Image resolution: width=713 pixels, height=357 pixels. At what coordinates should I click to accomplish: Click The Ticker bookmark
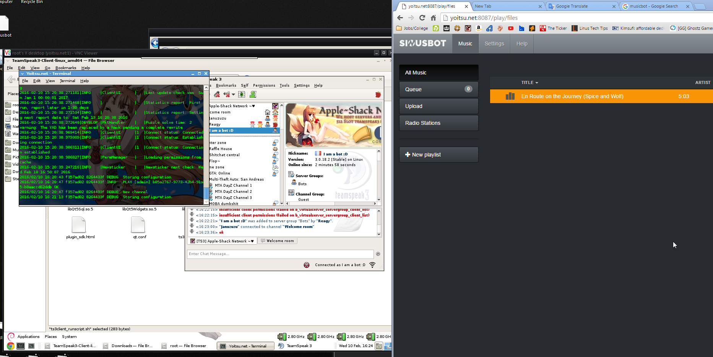pos(553,28)
